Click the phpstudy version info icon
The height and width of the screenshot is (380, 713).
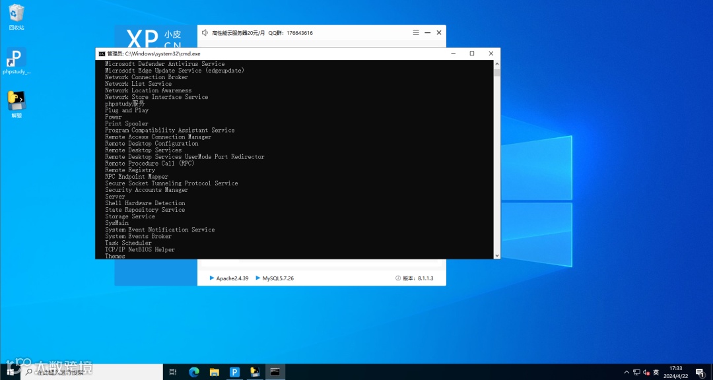[398, 278]
